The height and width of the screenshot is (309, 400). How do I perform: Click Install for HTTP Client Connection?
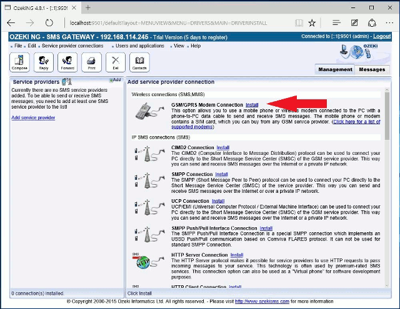235,287
